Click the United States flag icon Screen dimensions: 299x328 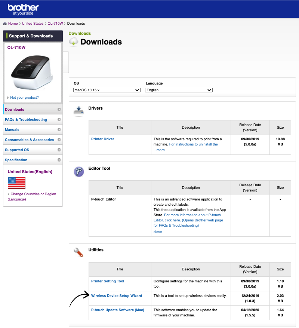pyautogui.click(x=16, y=183)
